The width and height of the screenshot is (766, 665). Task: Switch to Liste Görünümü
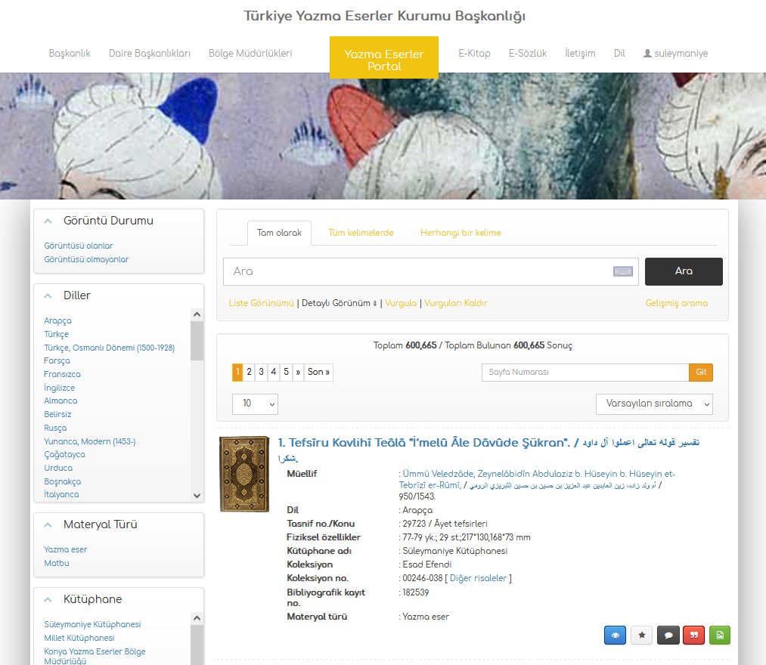[262, 303]
